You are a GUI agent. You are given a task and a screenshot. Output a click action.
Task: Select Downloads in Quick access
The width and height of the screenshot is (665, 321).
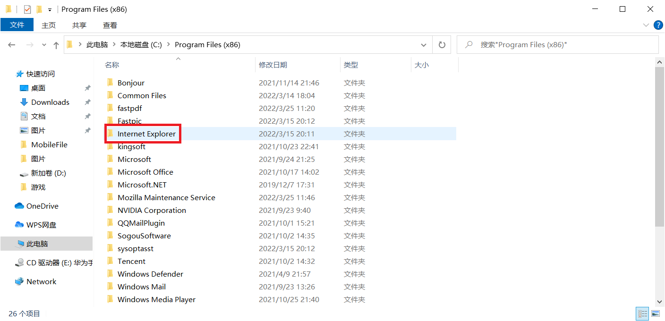pos(50,102)
